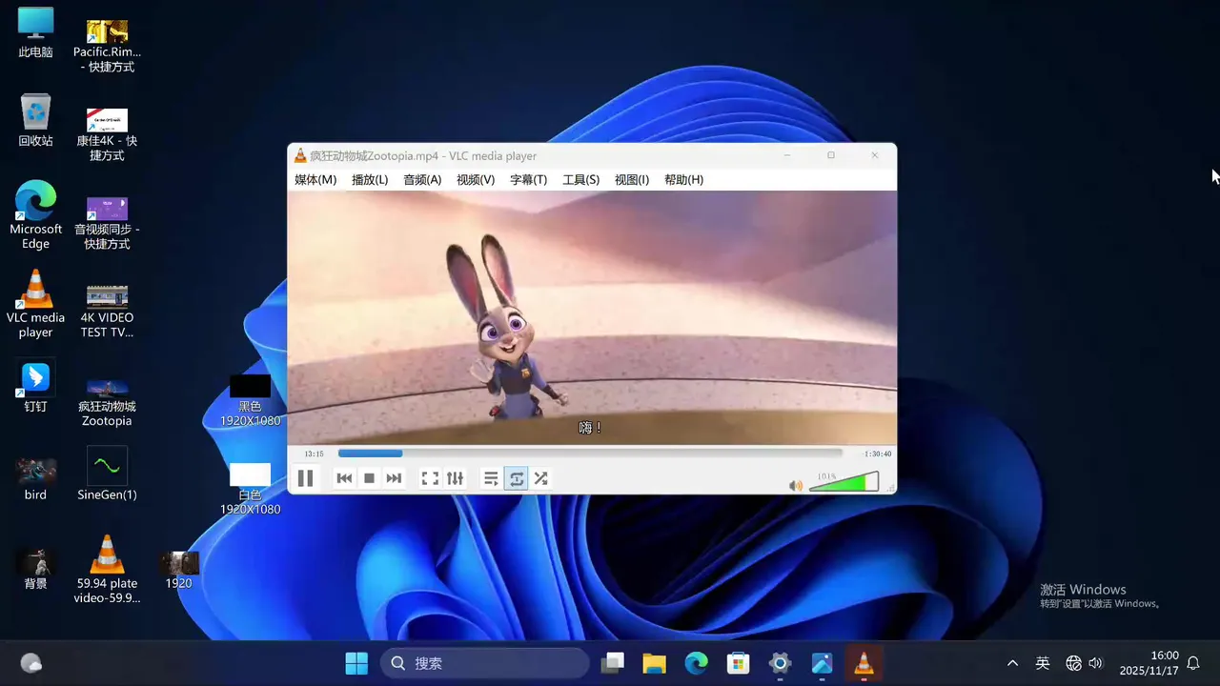Open the Windows Start menu
This screenshot has height=686, width=1220.
point(356,663)
